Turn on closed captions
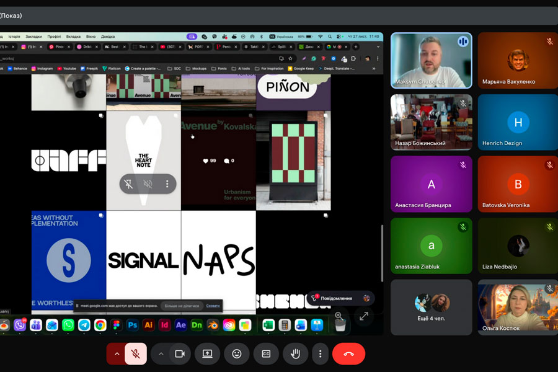 (266, 353)
